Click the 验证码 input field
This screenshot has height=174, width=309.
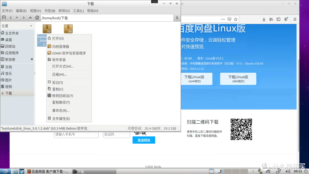tap(116, 134)
